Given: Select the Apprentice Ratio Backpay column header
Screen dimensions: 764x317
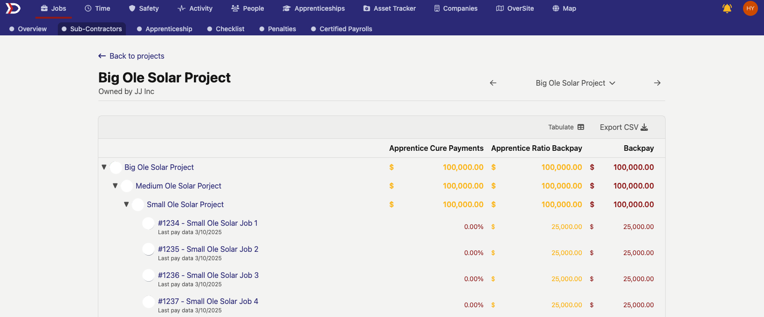Looking at the screenshot, I should coord(537,148).
